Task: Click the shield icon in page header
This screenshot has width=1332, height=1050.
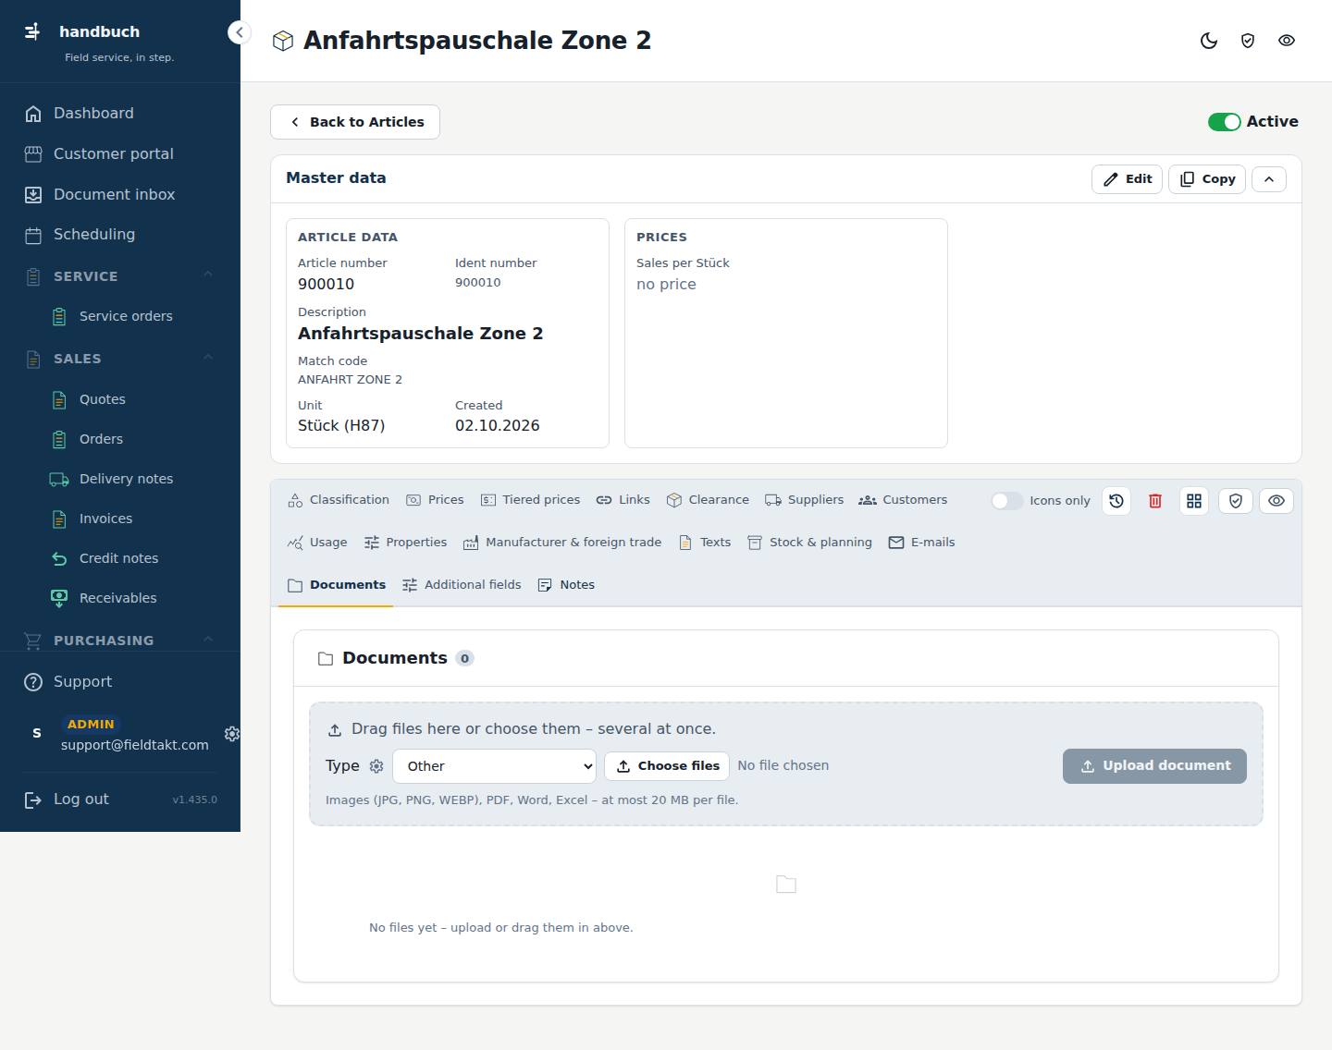Action: tap(1248, 41)
